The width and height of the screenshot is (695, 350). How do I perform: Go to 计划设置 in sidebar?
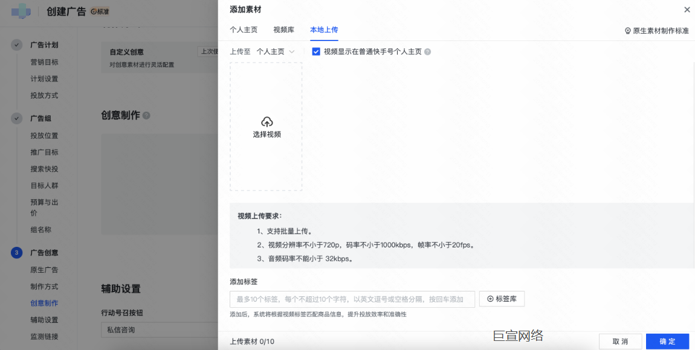pos(44,79)
